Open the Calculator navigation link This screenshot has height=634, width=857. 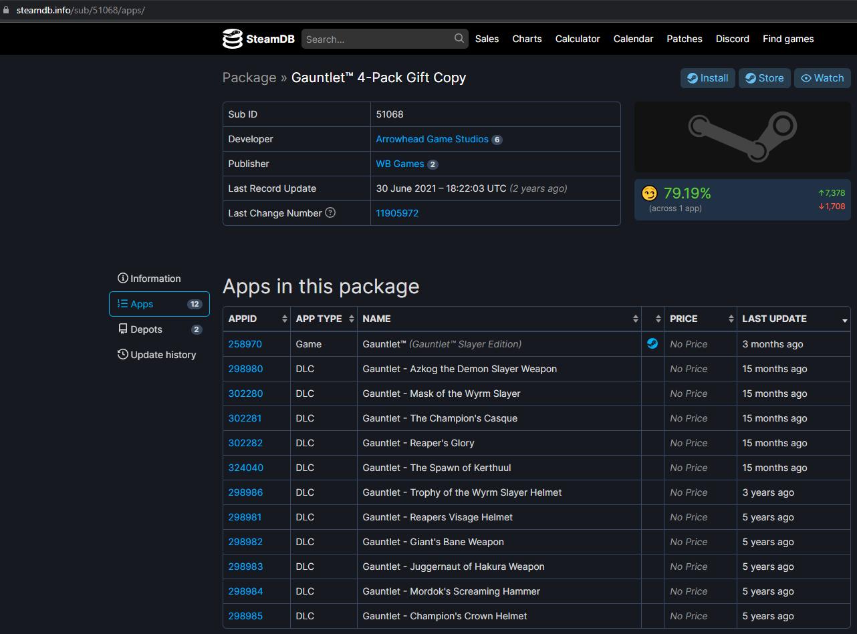(x=578, y=39)
